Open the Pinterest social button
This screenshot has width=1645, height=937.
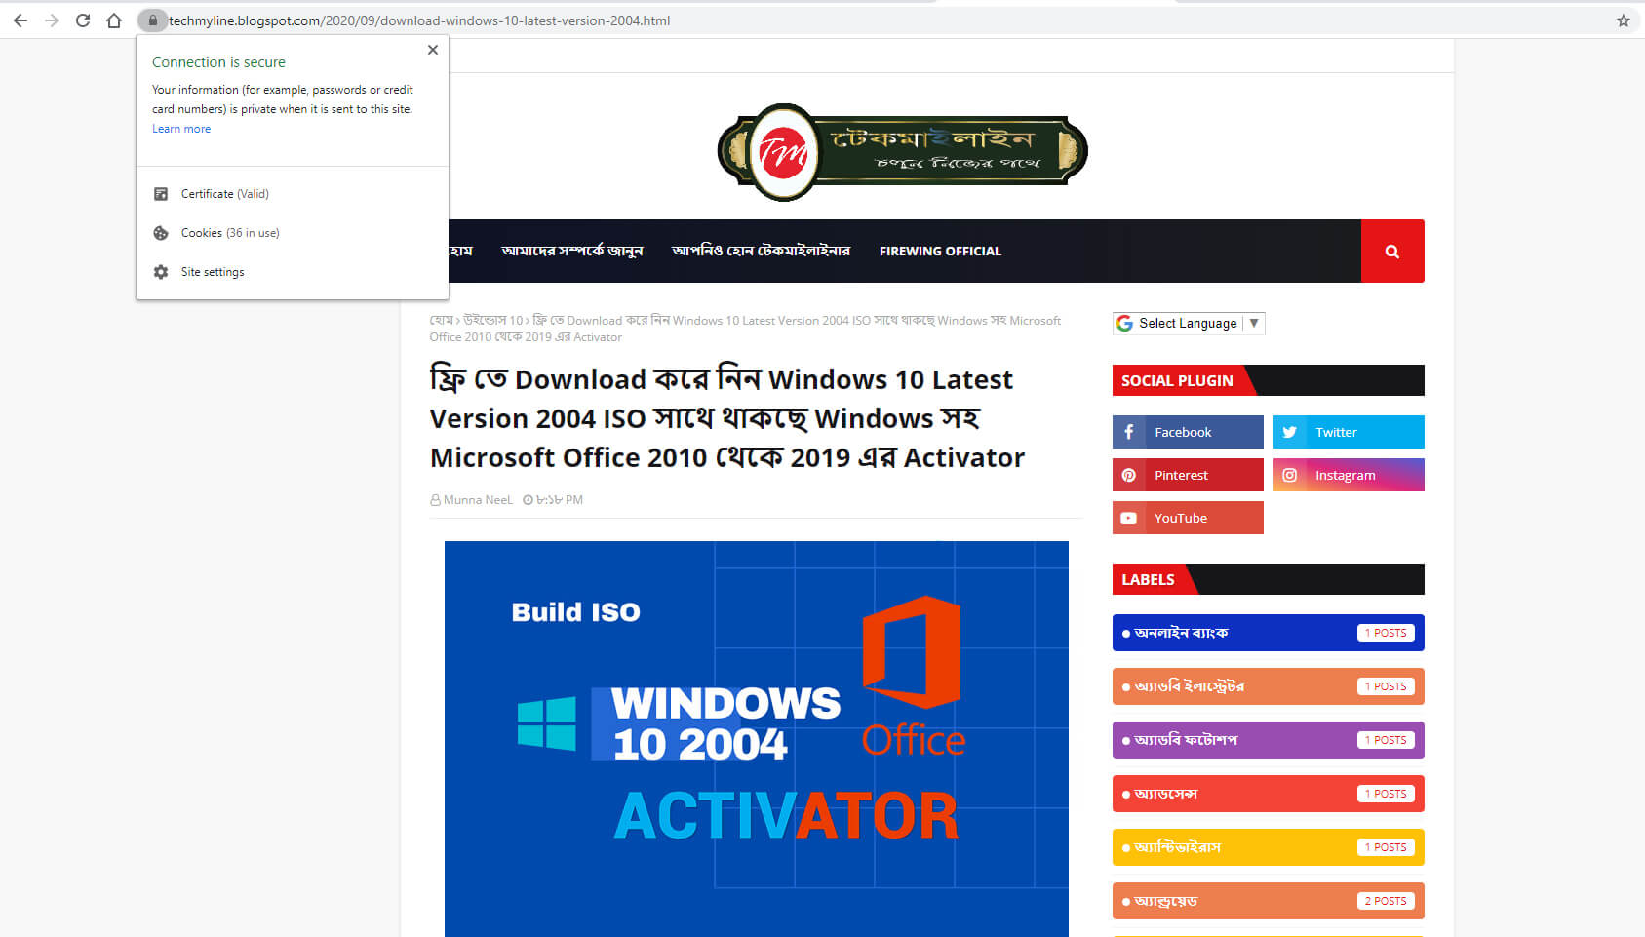(x=1188, y=475)
